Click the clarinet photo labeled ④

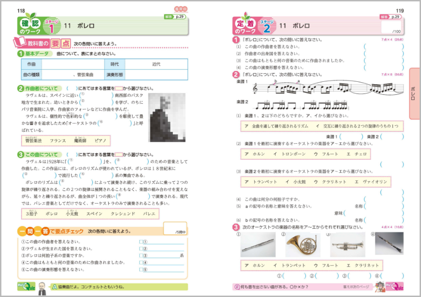pos(389,244)
